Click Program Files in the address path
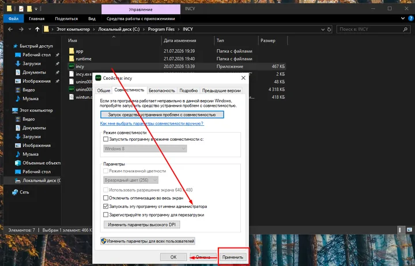Screen dimensions: 415x266 click(161, 29)
